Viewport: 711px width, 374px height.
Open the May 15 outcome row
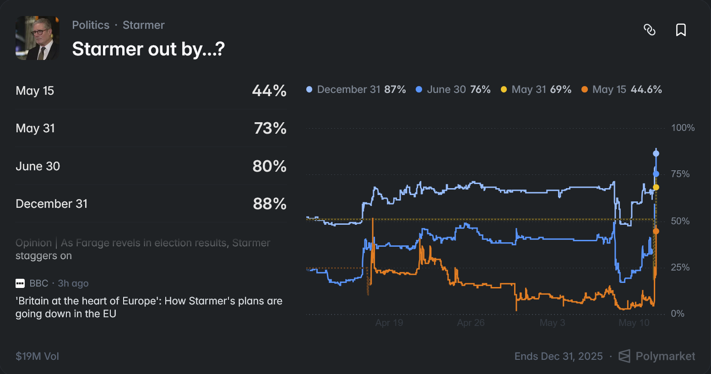(151, 91)
